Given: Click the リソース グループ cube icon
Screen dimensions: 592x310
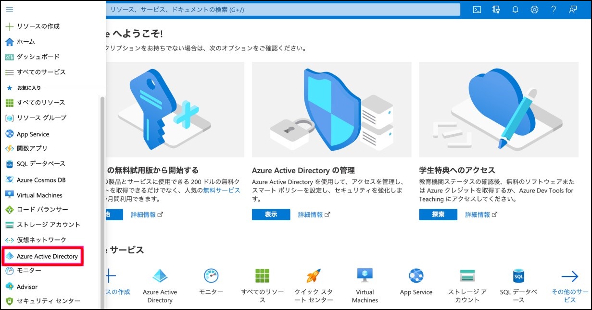Looking at the screenshot, I should (9, 118).
